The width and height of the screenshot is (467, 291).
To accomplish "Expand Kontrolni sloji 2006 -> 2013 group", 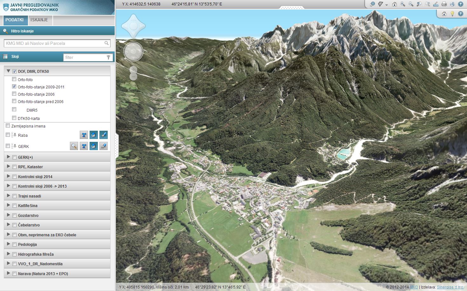I will click(9, 186).
